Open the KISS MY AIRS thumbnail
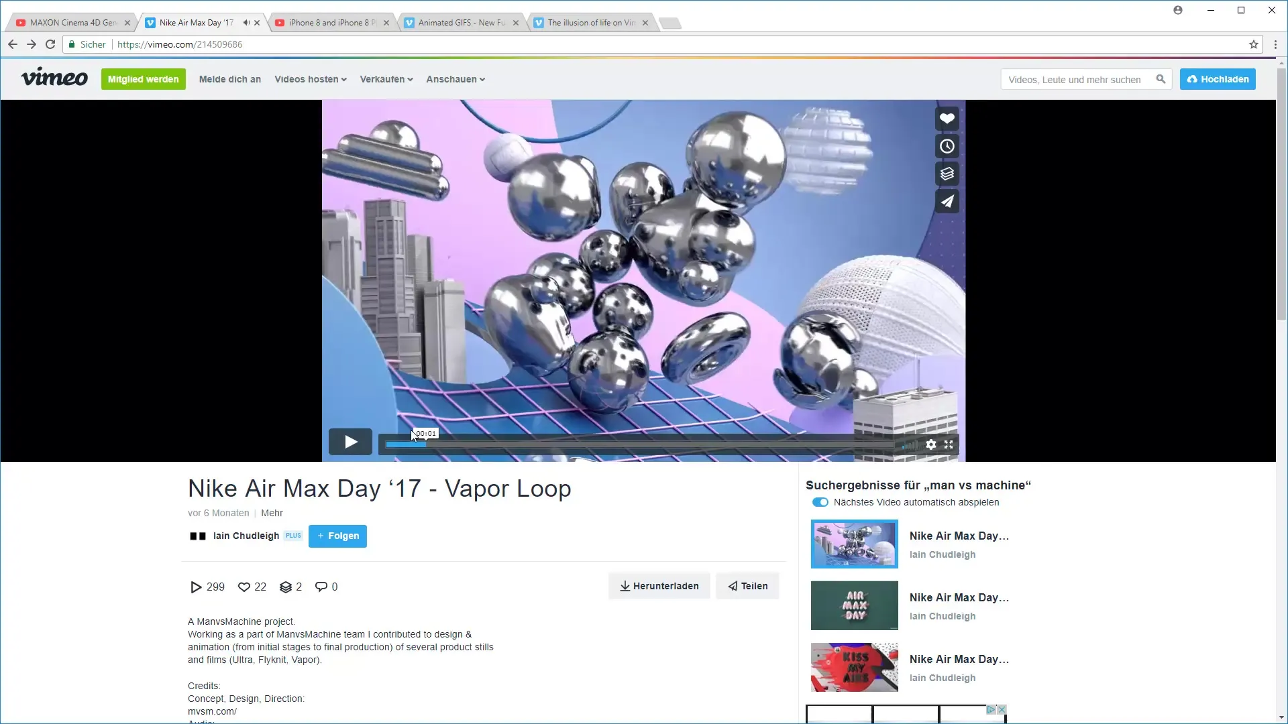The height and width of the screenshot is (724, 1288). click(x=854, y=667)
